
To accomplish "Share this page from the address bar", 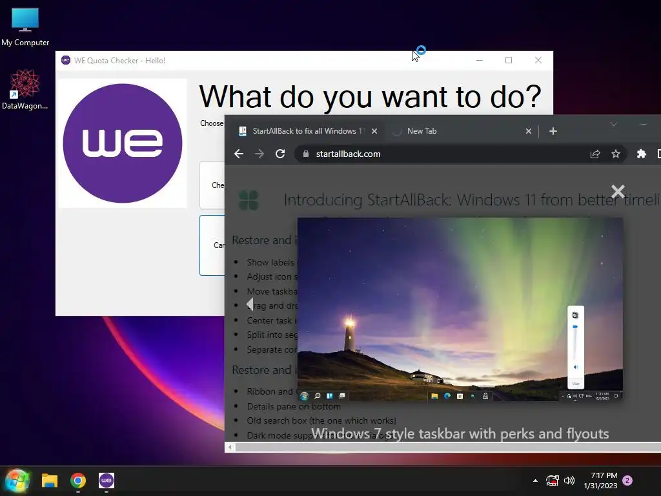I will pyautogui.click(x=595, y=154).
